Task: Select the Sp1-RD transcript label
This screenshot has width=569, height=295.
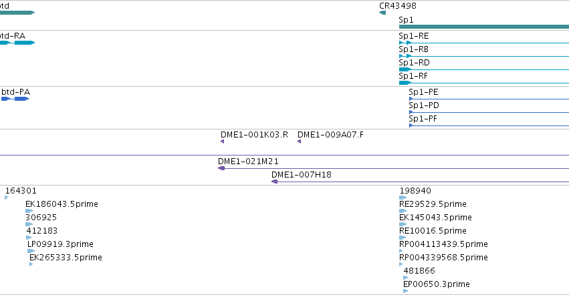Action: (x=414, y=63)
